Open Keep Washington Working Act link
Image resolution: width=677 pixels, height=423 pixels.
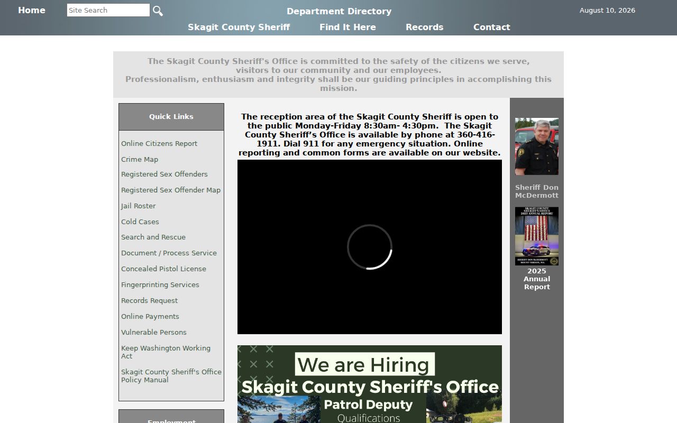tap(166, 352)
